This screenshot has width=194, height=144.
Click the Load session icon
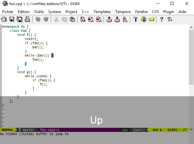click(109, 19)
